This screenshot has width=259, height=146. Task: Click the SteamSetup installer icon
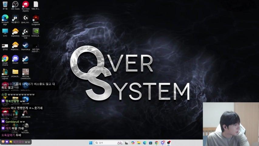26,46
